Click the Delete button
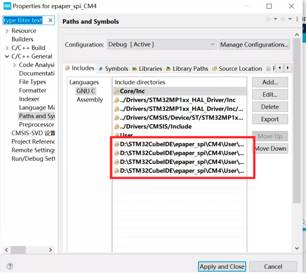Screen dimensions: 306x273 (x=270, y=107)
